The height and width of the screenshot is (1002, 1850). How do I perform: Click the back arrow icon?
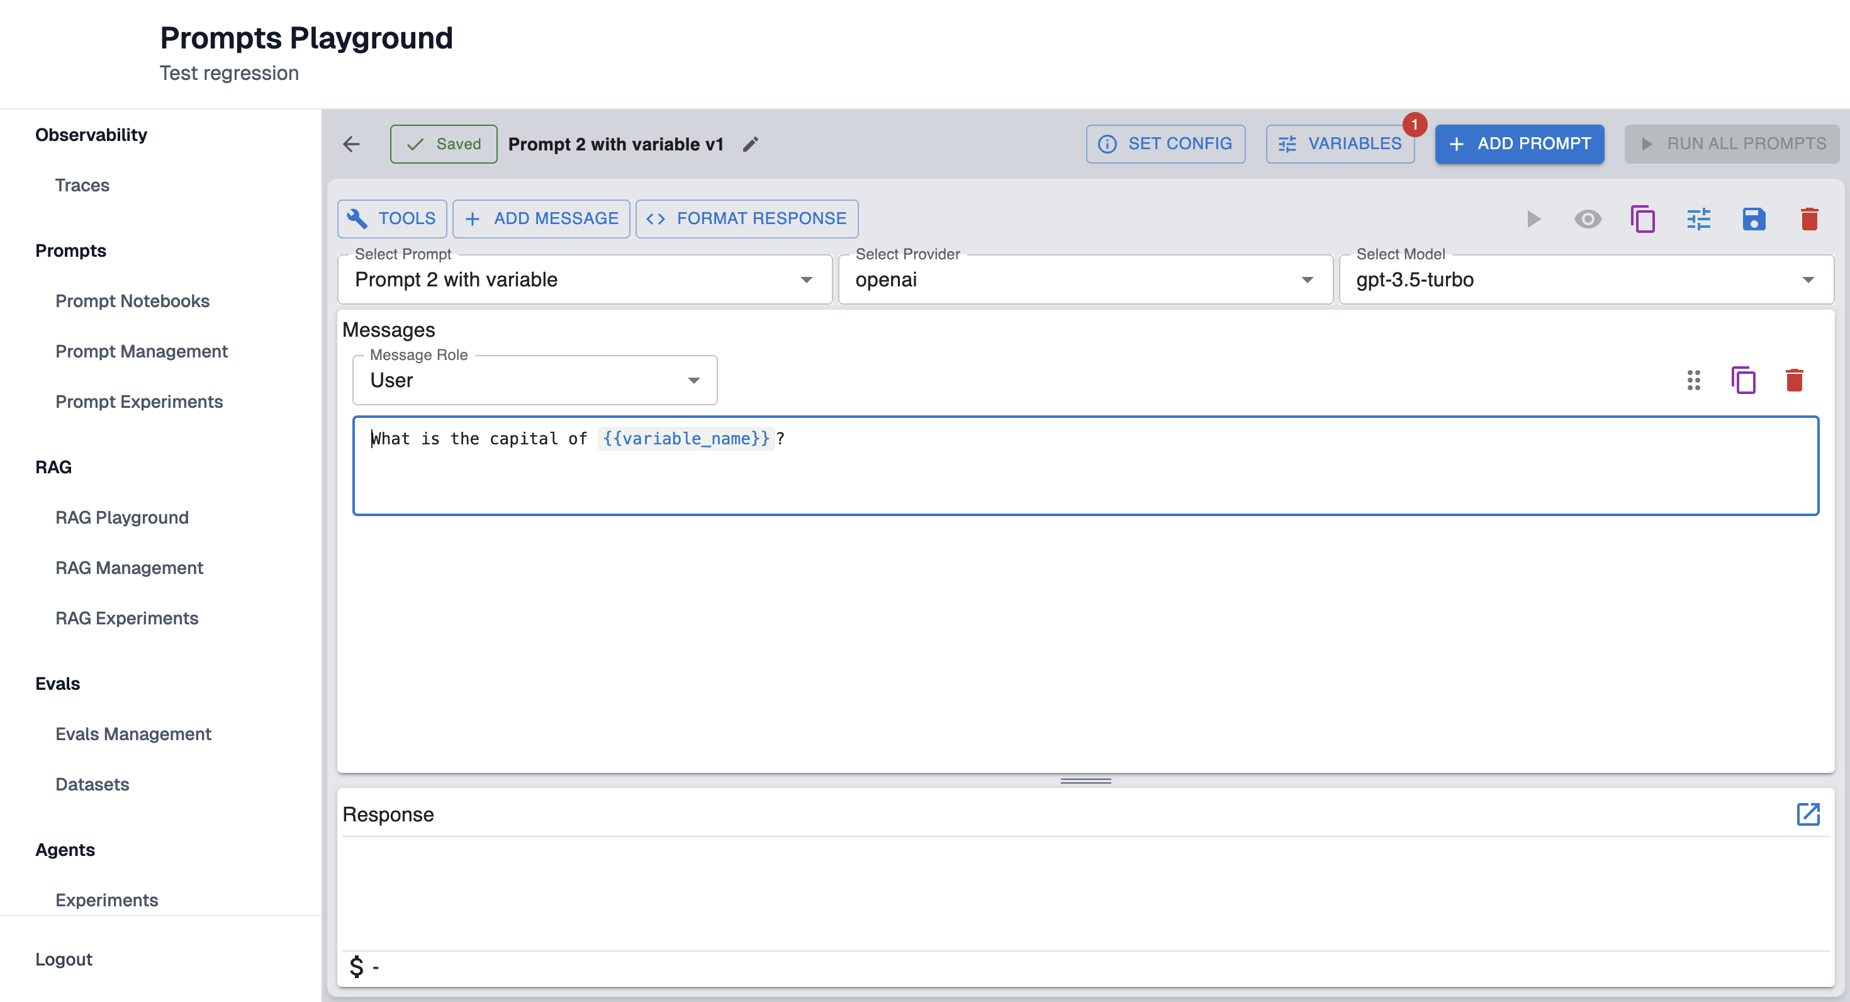351,144
